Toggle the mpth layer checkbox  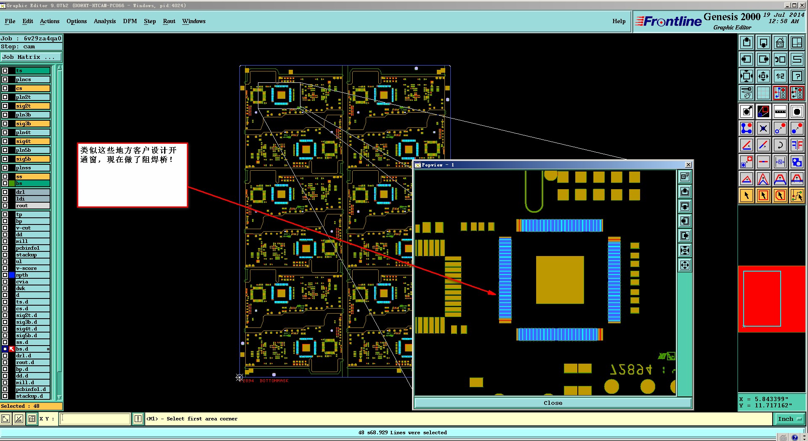tap(5, 275)
